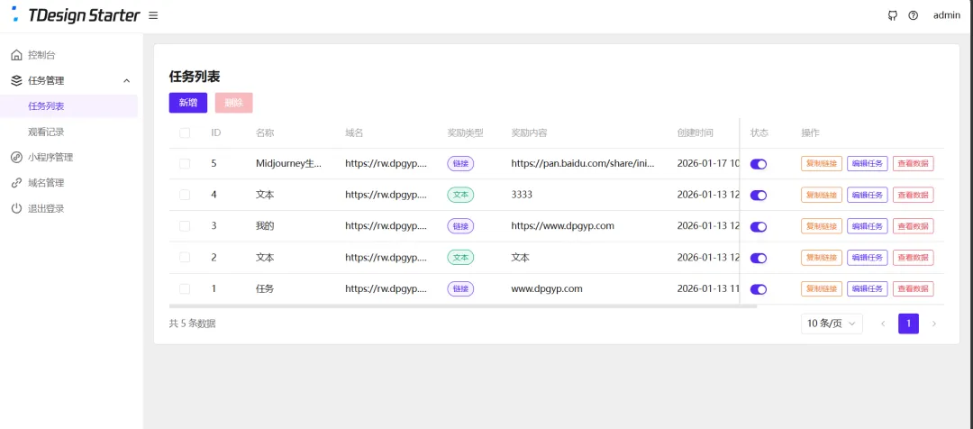Open the 10 条/页 page size dropdown
Screen dimensions: 973x429
pyautogui.click(x=832, y=324)
